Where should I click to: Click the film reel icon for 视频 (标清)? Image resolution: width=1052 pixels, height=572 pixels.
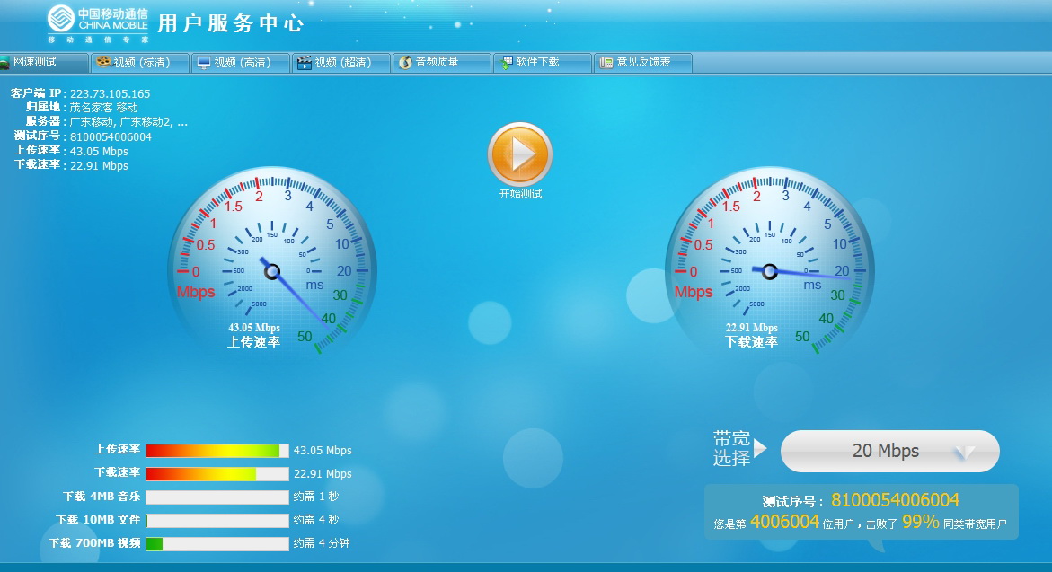pos(104,62)
